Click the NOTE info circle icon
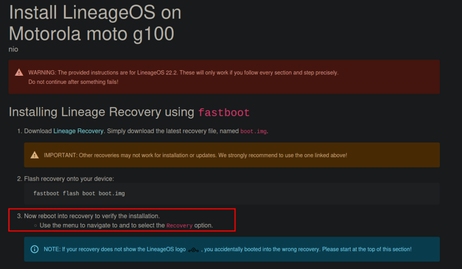 pyautogui.click(x=34, y=249)
